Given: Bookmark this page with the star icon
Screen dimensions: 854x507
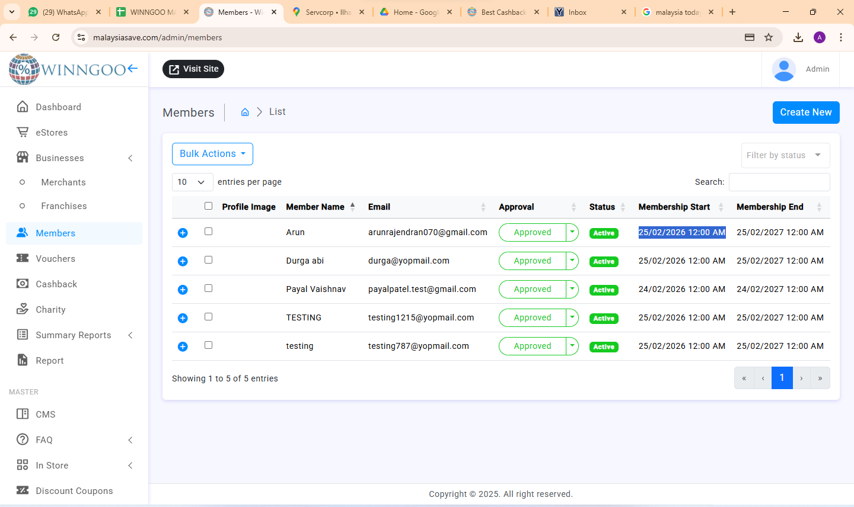Looking at the screenshot, I should (x=769, y=37).
